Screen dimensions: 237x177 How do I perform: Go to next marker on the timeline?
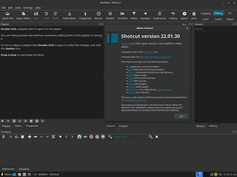72,137
